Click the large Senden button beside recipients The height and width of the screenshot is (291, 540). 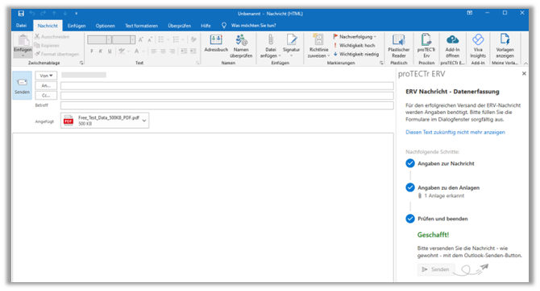click(x=22, y=85)
